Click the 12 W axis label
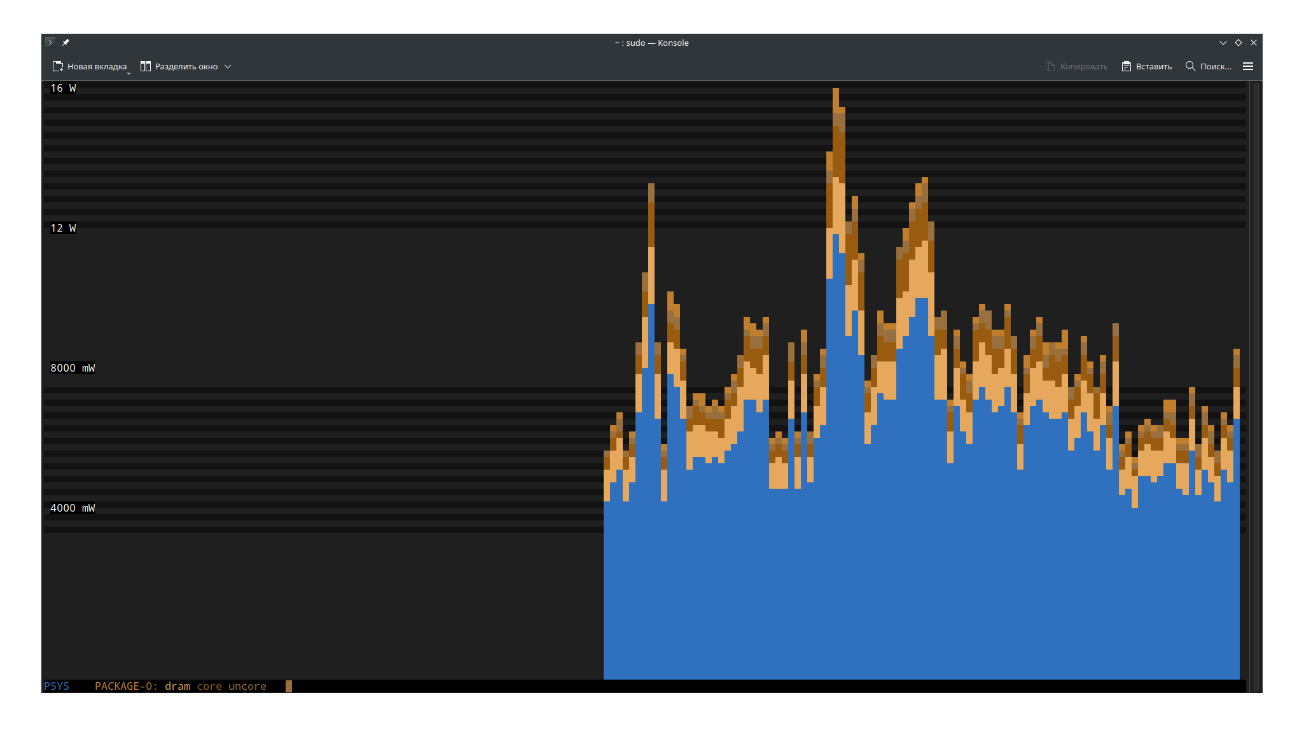This screenshot has height=742, width=1304. point(63,228)
